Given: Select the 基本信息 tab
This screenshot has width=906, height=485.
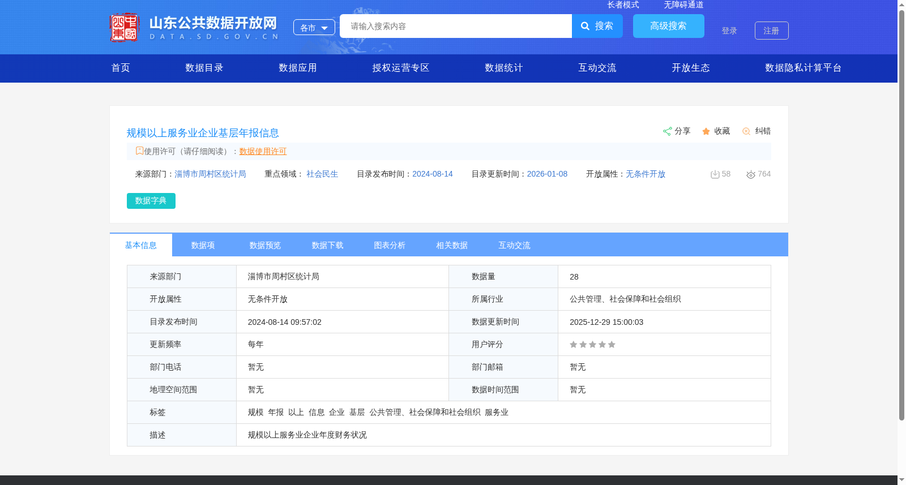Looking at the screenshot, I should (141, 245).
